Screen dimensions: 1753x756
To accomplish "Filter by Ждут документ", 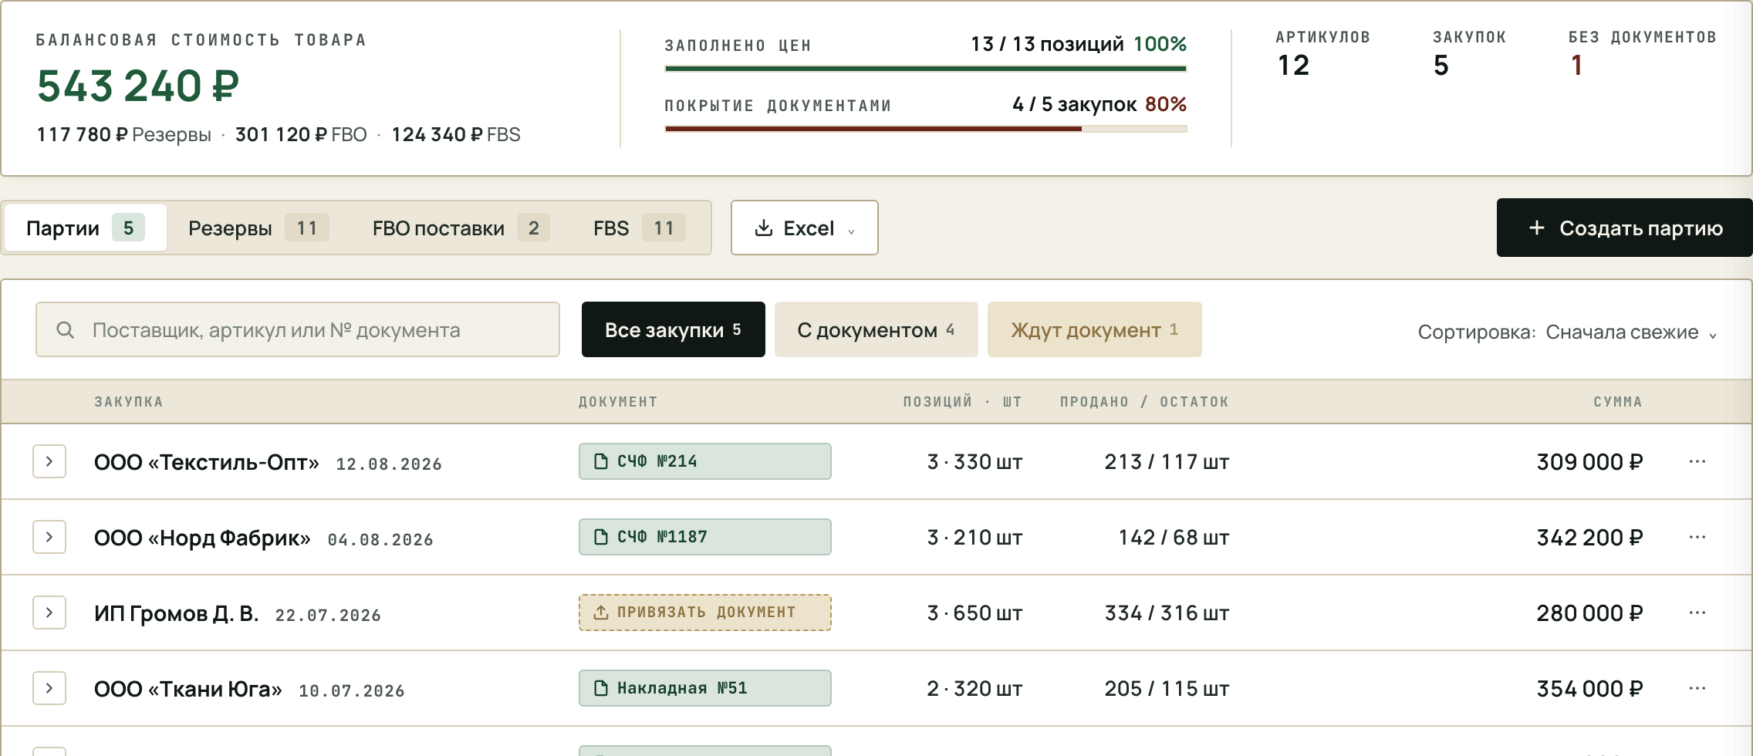I will point(1094,329).
